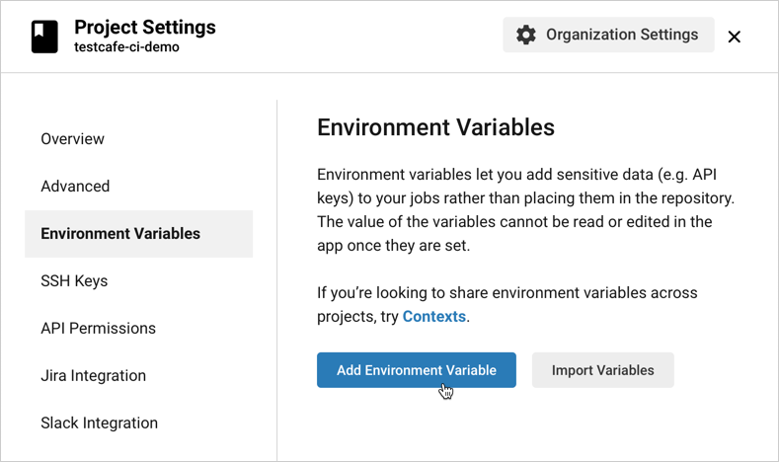
Task: Click the testcafe-ci-demo project name
Action: 126,48
